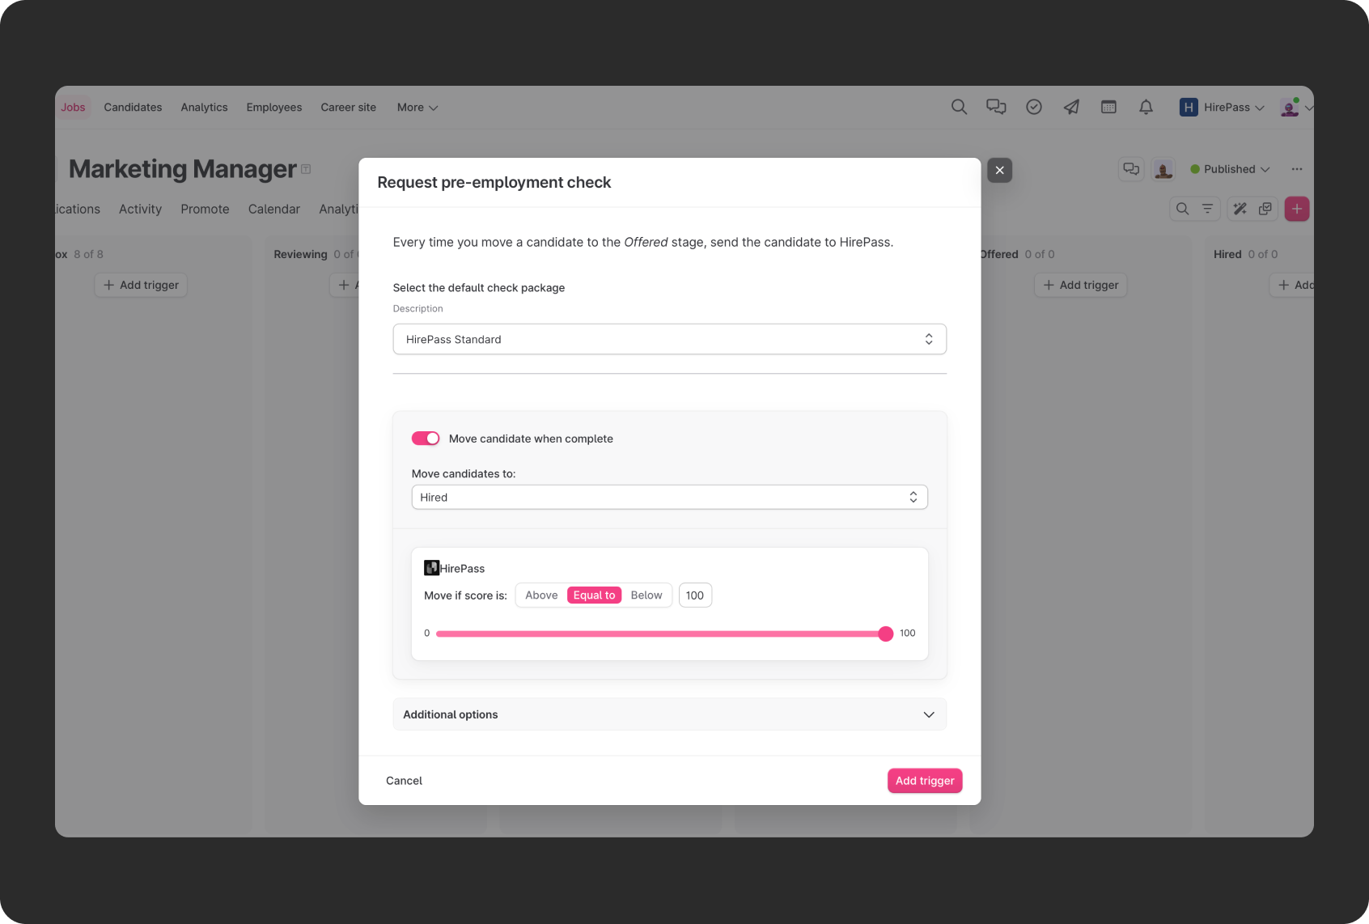
Task: Click the paper plane send icon
Action: [x=1071, y=107]
